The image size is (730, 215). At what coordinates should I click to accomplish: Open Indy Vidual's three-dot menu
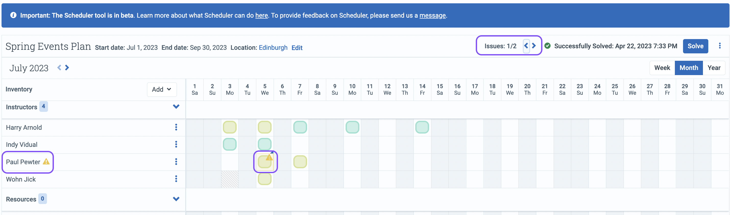[176, 144]
